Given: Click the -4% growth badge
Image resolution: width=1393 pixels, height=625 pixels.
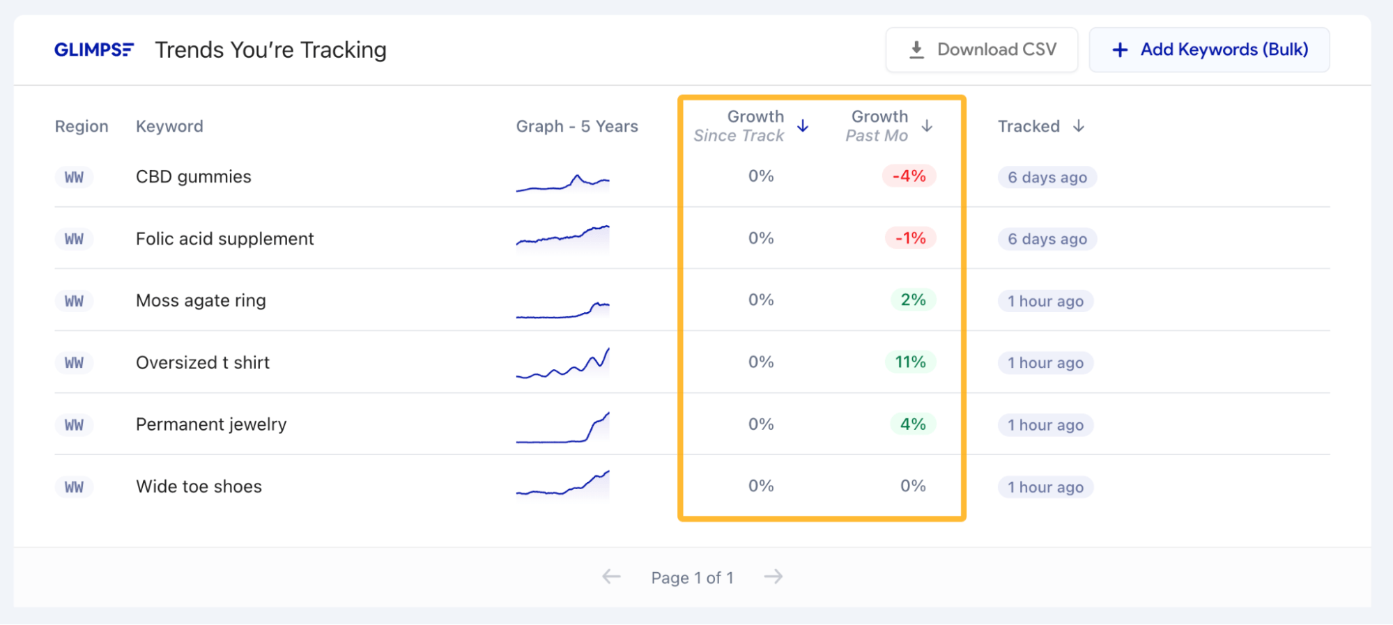Looking at the screenshot, I should [909, 176].
